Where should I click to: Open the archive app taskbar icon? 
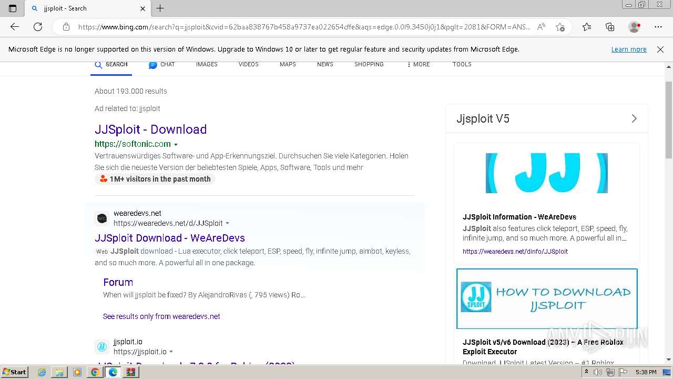tap(130, 372)
